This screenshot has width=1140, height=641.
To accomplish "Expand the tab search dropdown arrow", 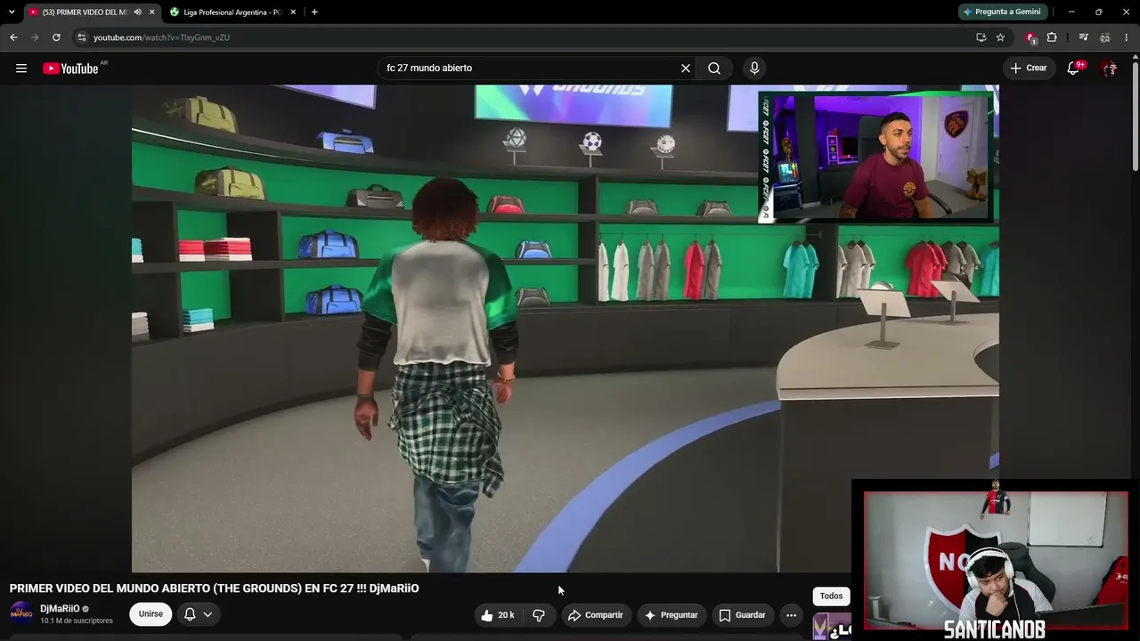I will pyautogui.click(x=12, y=12).
